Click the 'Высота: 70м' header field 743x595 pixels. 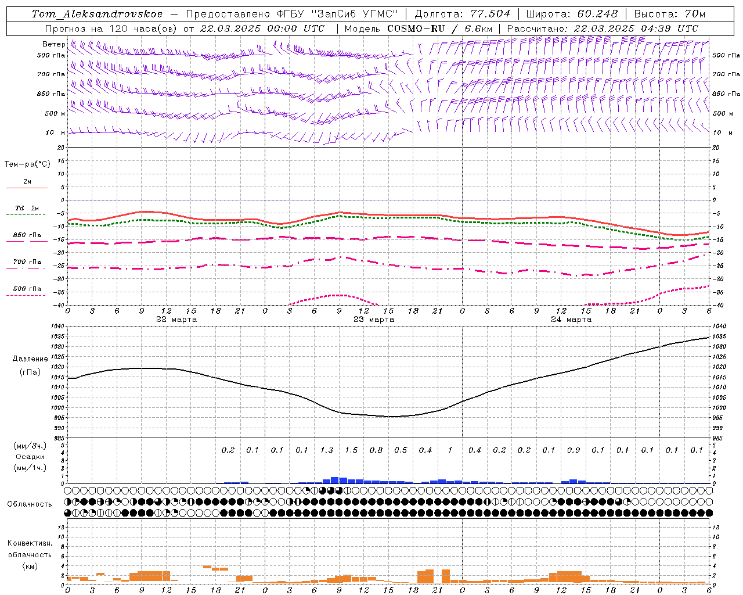click(x=670, y=14)
